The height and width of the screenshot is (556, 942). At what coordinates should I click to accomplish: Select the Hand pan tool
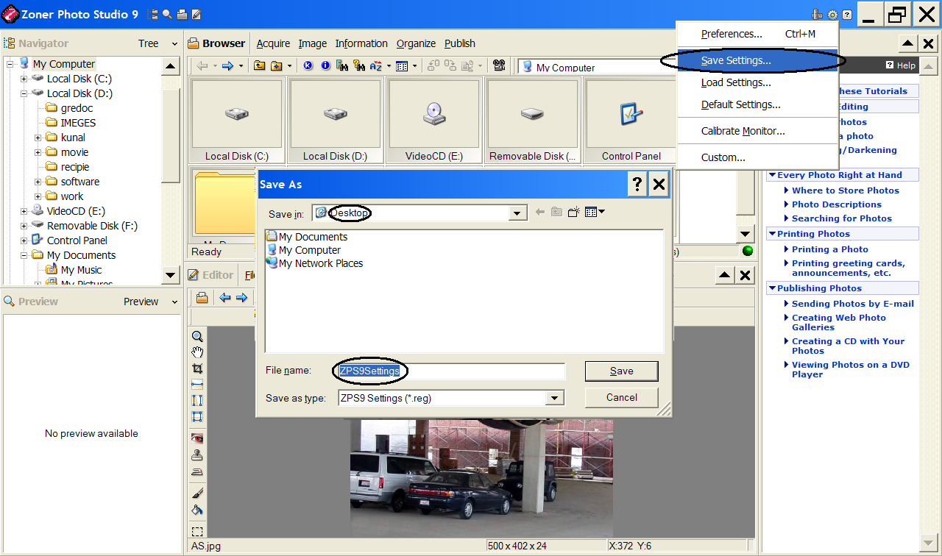[x=197, y=352]
